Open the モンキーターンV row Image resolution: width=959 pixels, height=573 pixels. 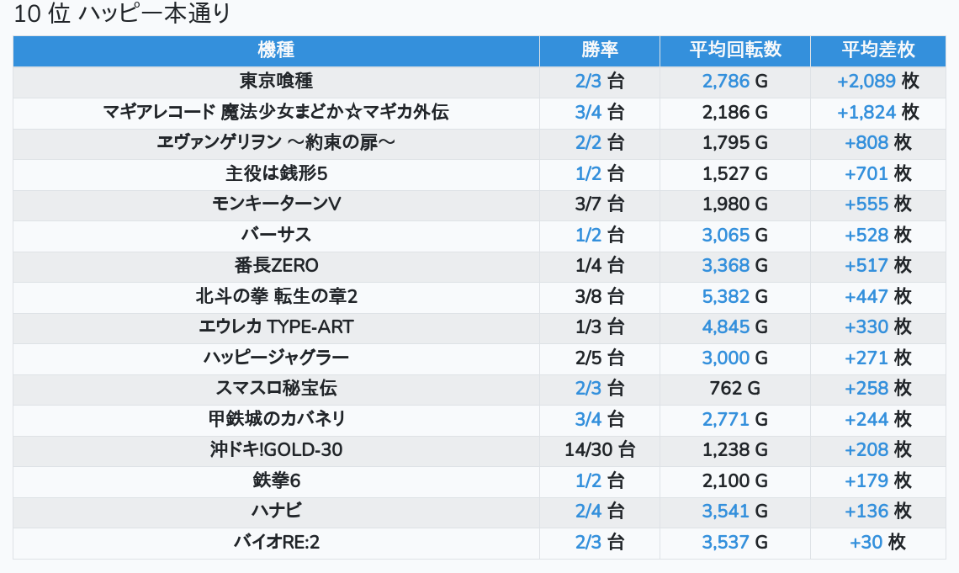tap(276, 204)
